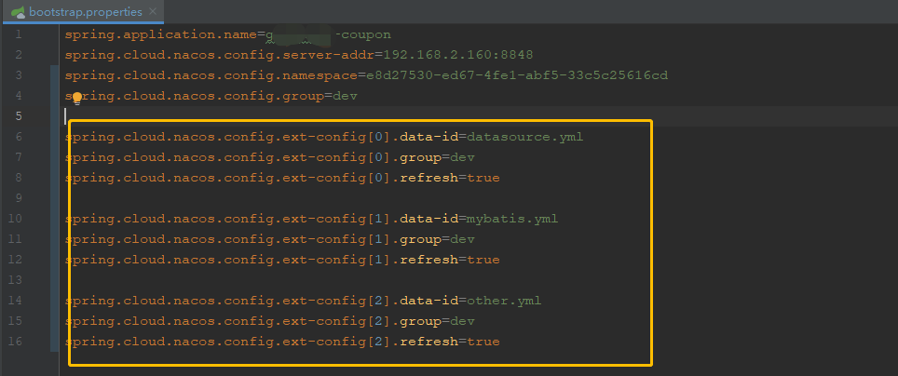Click the spring.application.name property key
This screenshot has width=898, height=376.
161,34
